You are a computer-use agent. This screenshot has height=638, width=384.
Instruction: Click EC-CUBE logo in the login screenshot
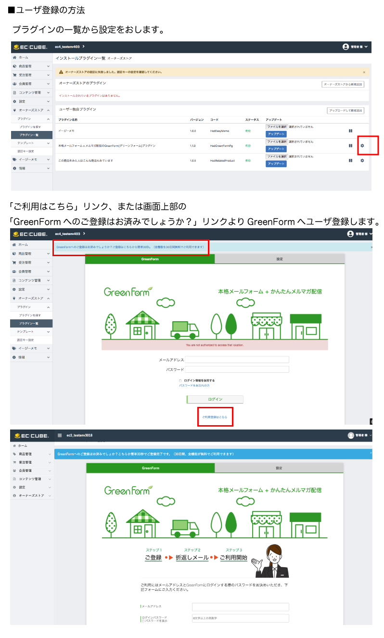pyautogui.click(x=30, y=234)
